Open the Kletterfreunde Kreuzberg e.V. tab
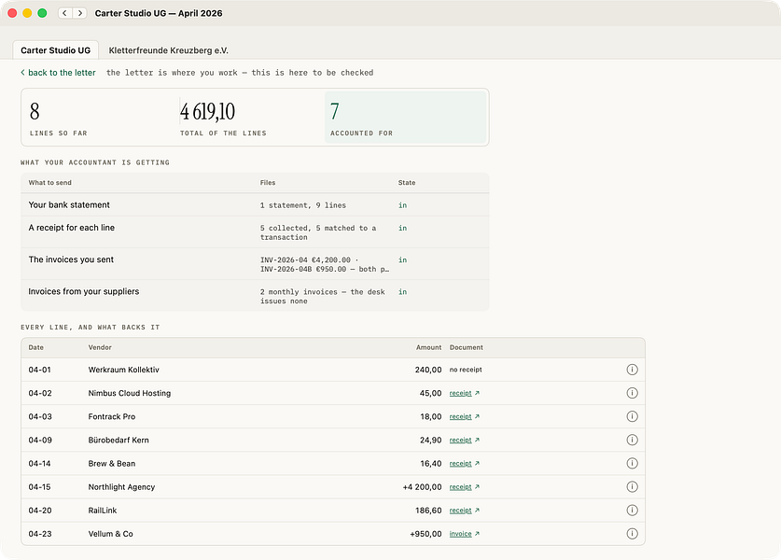Image resolution: width=781 pixels, height=560 pixels. point(168,50)
